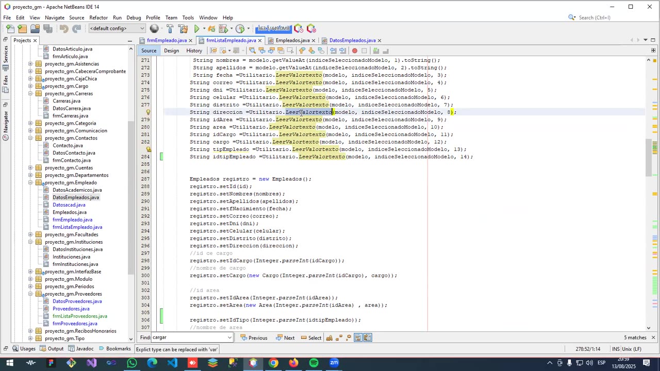Image resolution: width=660 pixels, height=371 pixels.
Task: Click the Previous button in find bar
Action: tap(253, 338)
